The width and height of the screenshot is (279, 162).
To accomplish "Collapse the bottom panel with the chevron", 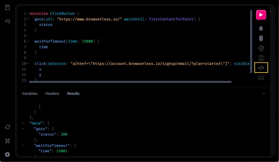I will [x=264, y=93].
